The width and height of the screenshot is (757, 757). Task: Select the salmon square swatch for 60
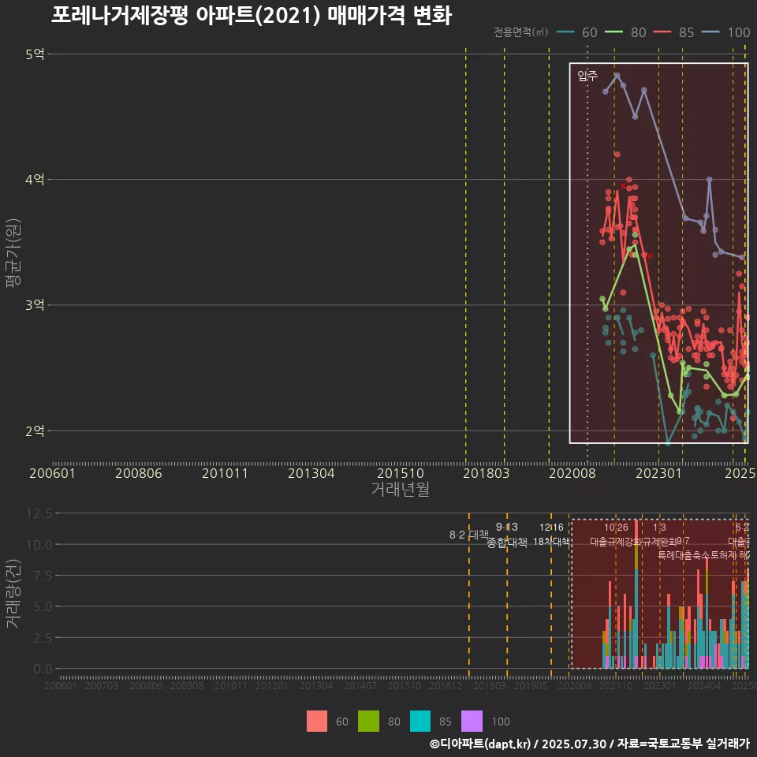click(317, 722)
